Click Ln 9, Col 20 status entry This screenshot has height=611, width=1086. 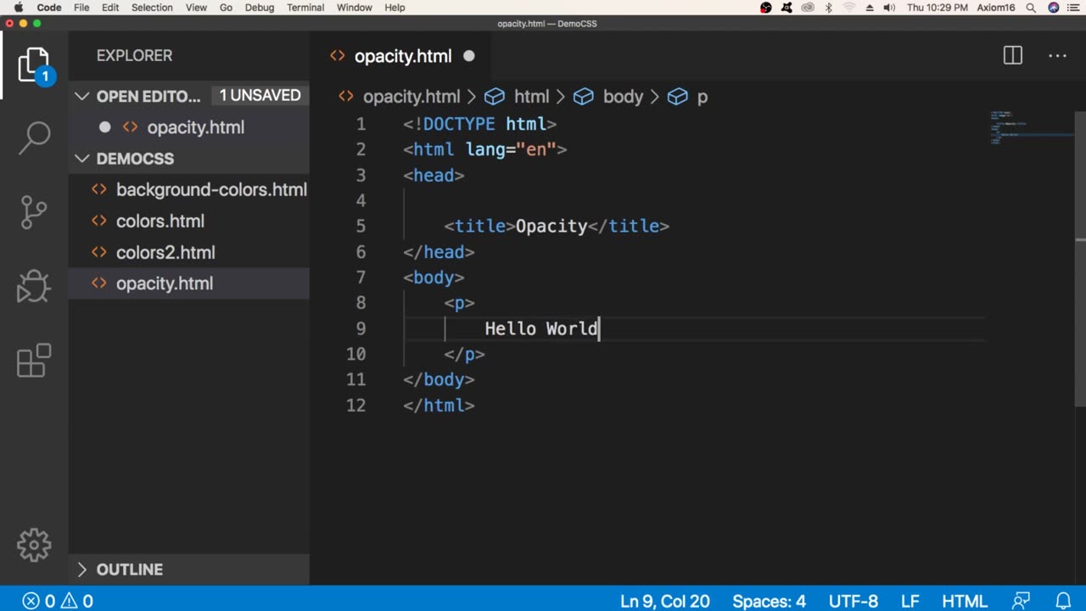665,601
